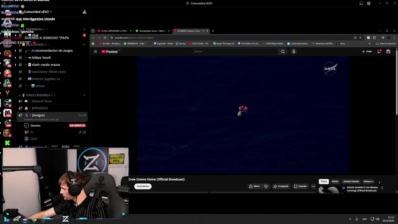Open Discord server with 94 badge

(x=7, y=83)
